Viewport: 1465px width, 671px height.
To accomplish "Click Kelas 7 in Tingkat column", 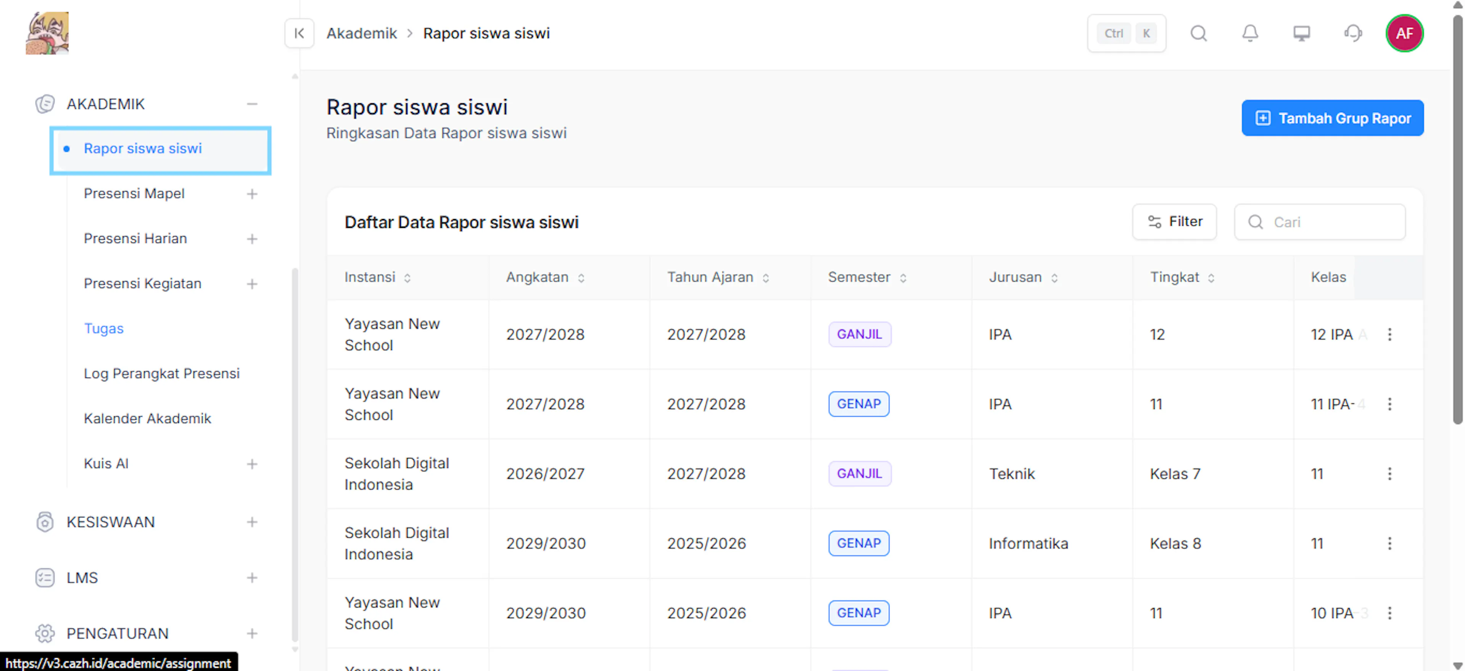I will pos(1175,474).
